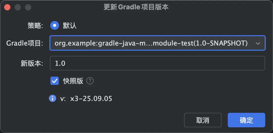This screenshot has height=133, width=273.
Task: Click the Gradle项目: label
Action: (25, 43)
